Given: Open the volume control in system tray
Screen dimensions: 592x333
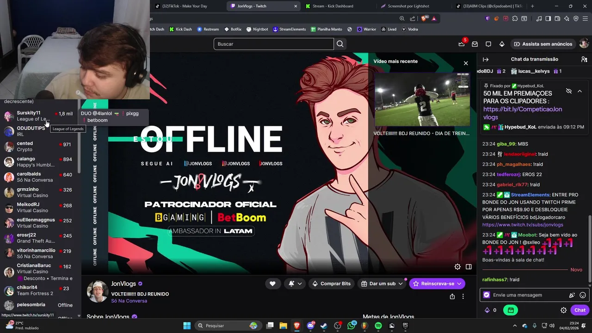Looking at the screenshot, I should pyautogui.click(x=551, y=326).
